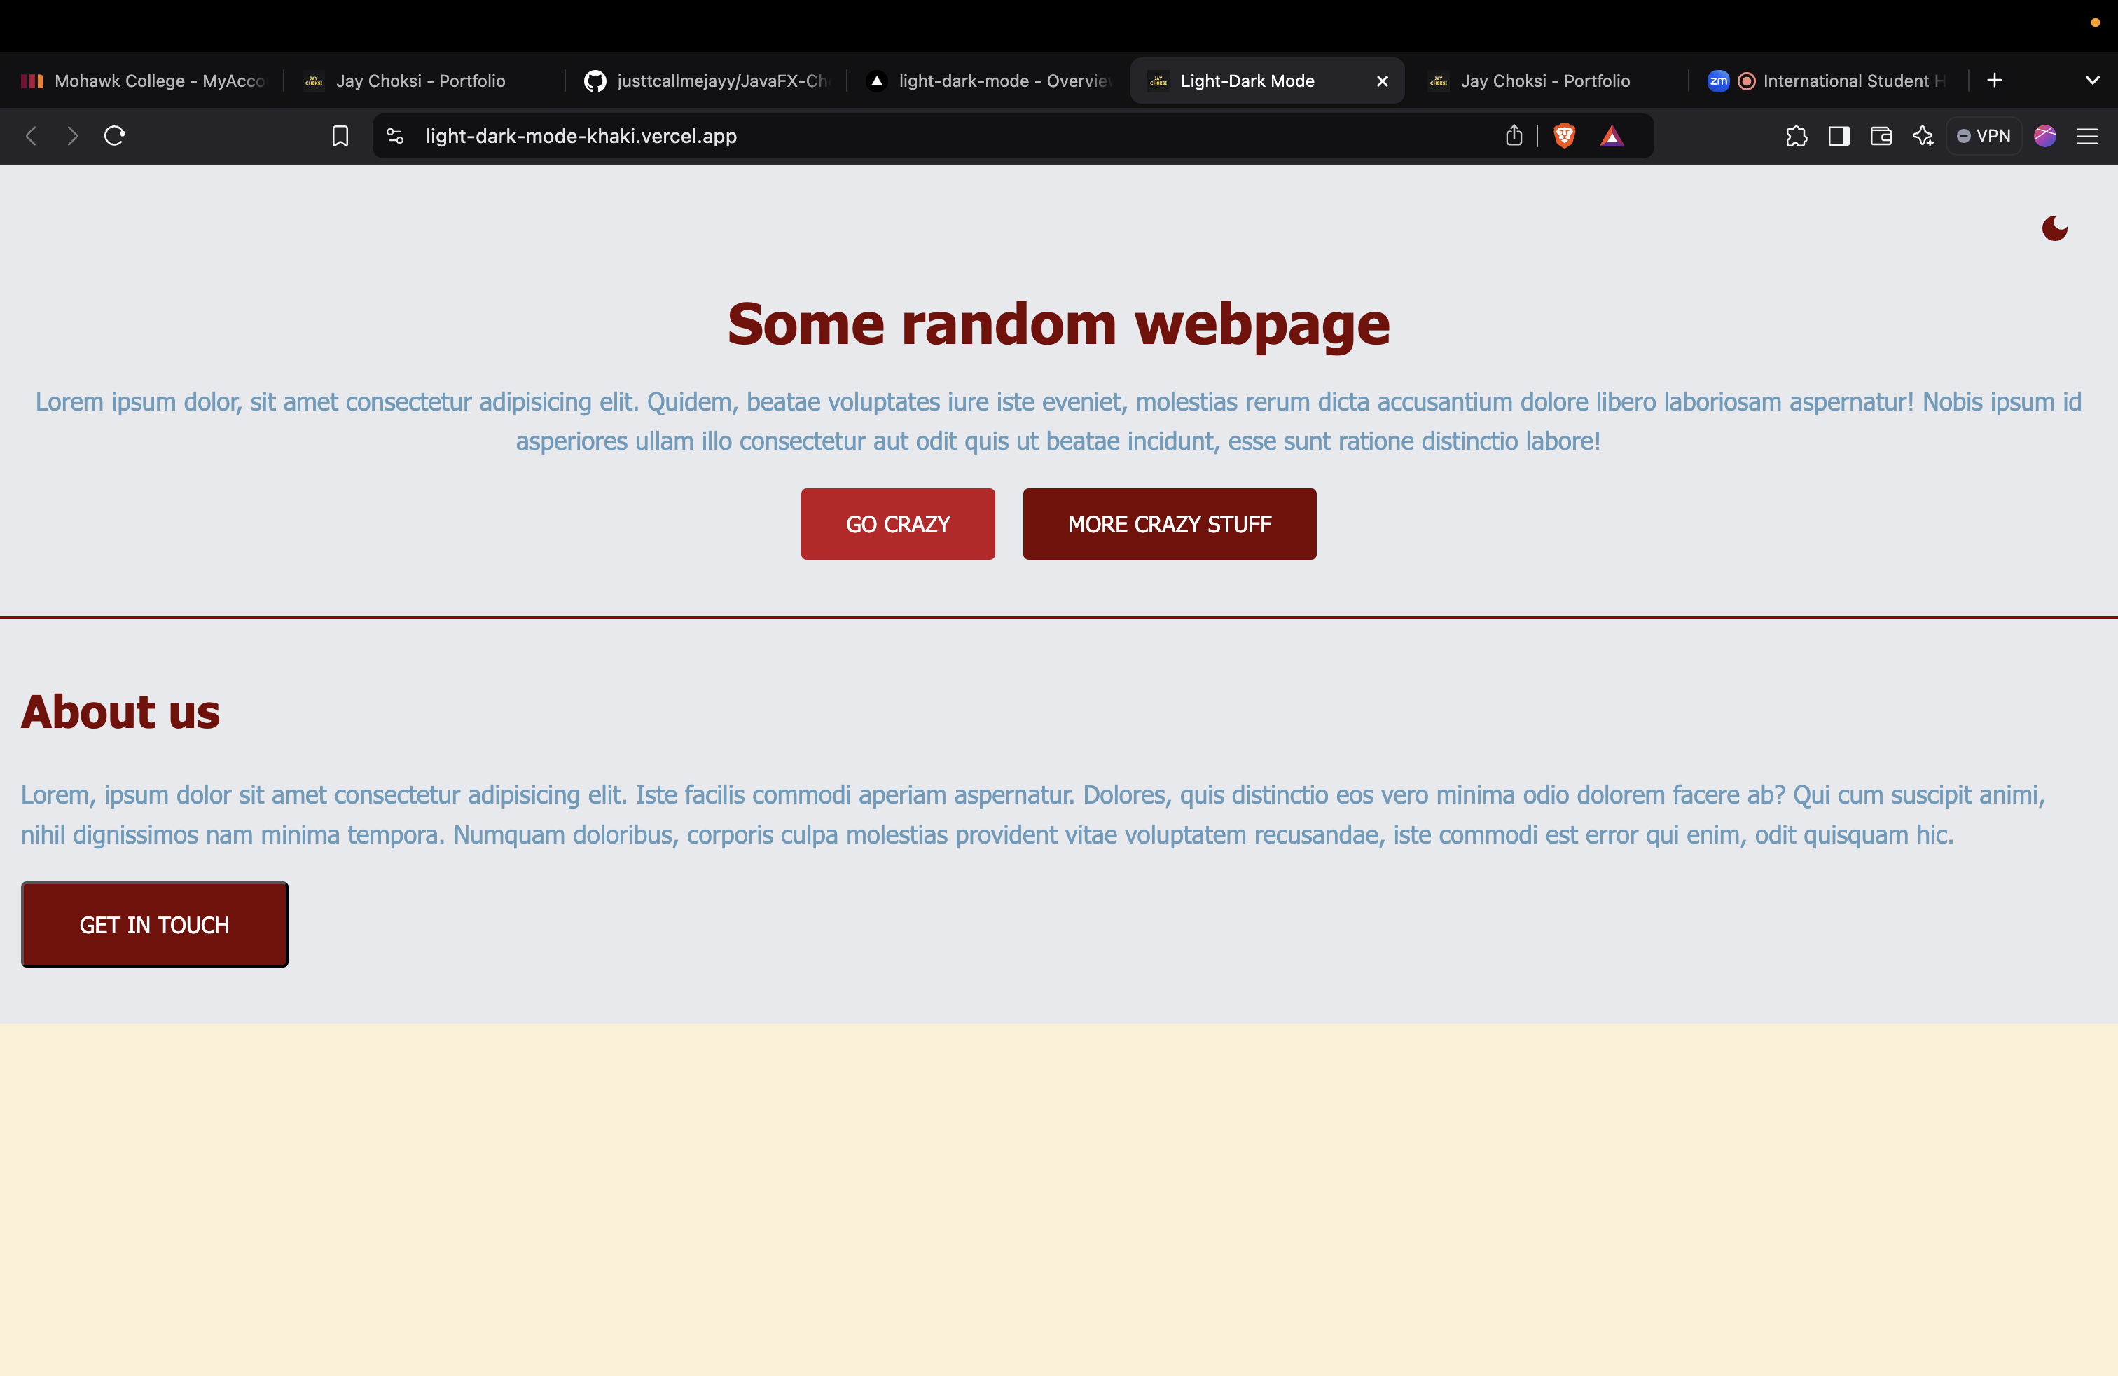Image resolution: width=2118 pixels, height=1376 pixels.
Task: Click the Leo AI icon in toolbar
Action: (1923, 135)
